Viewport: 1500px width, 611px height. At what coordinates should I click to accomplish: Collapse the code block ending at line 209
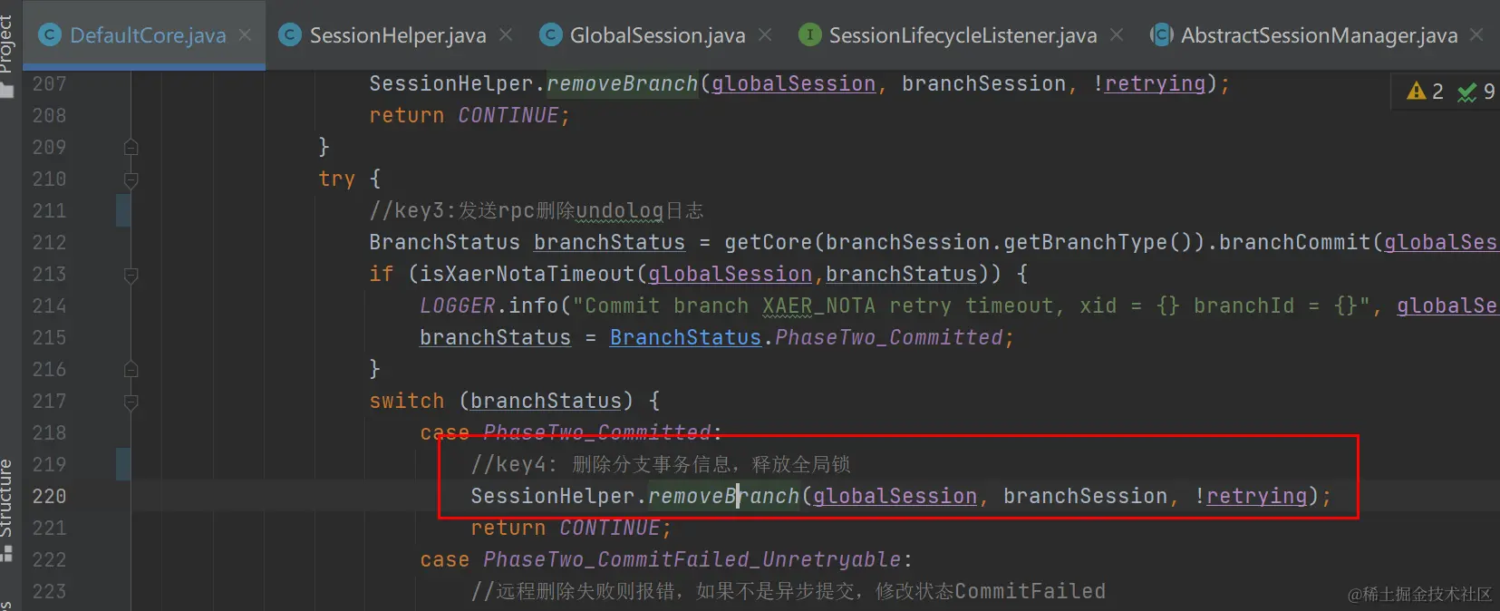click(131, 147)
